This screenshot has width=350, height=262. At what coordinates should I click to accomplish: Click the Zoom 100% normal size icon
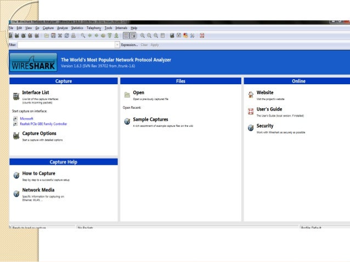[156, 36]
